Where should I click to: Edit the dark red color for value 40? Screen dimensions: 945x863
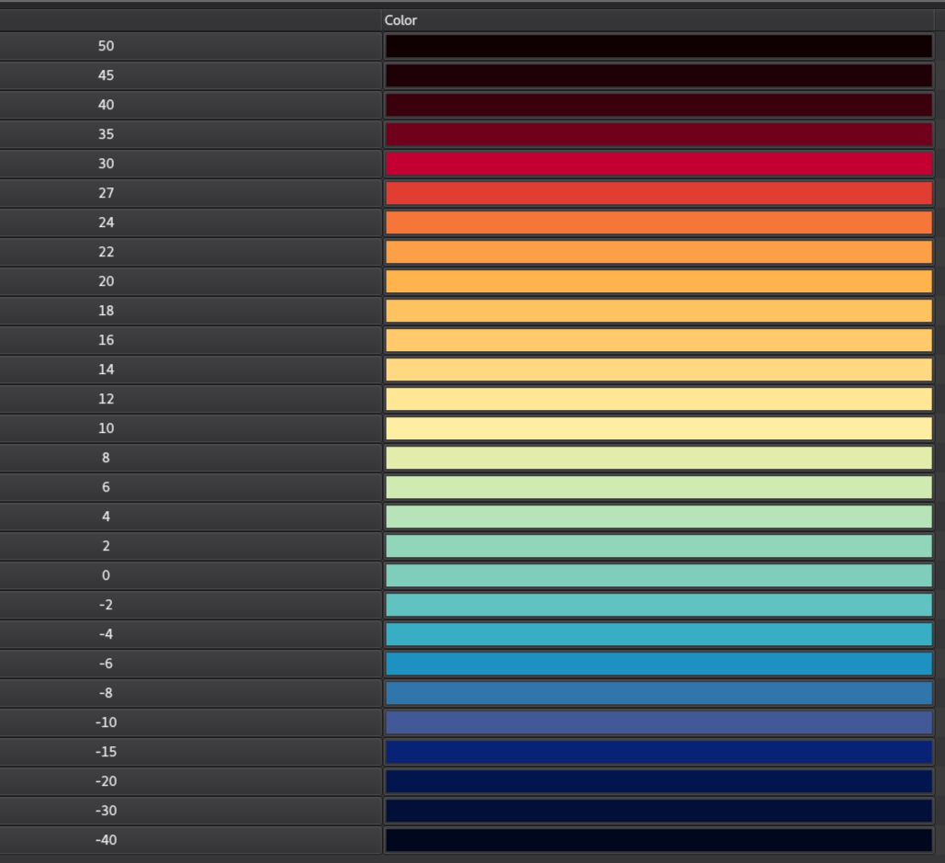[657, 104]
